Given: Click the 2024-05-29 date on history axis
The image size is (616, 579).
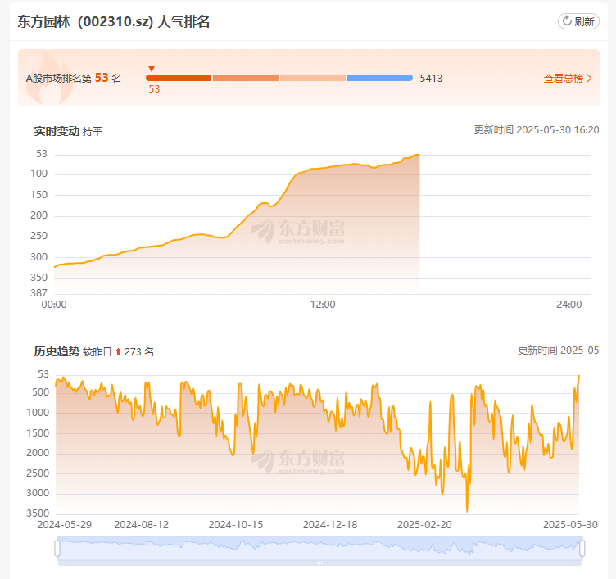Looking at the screenshot, I should click(65, 525).
